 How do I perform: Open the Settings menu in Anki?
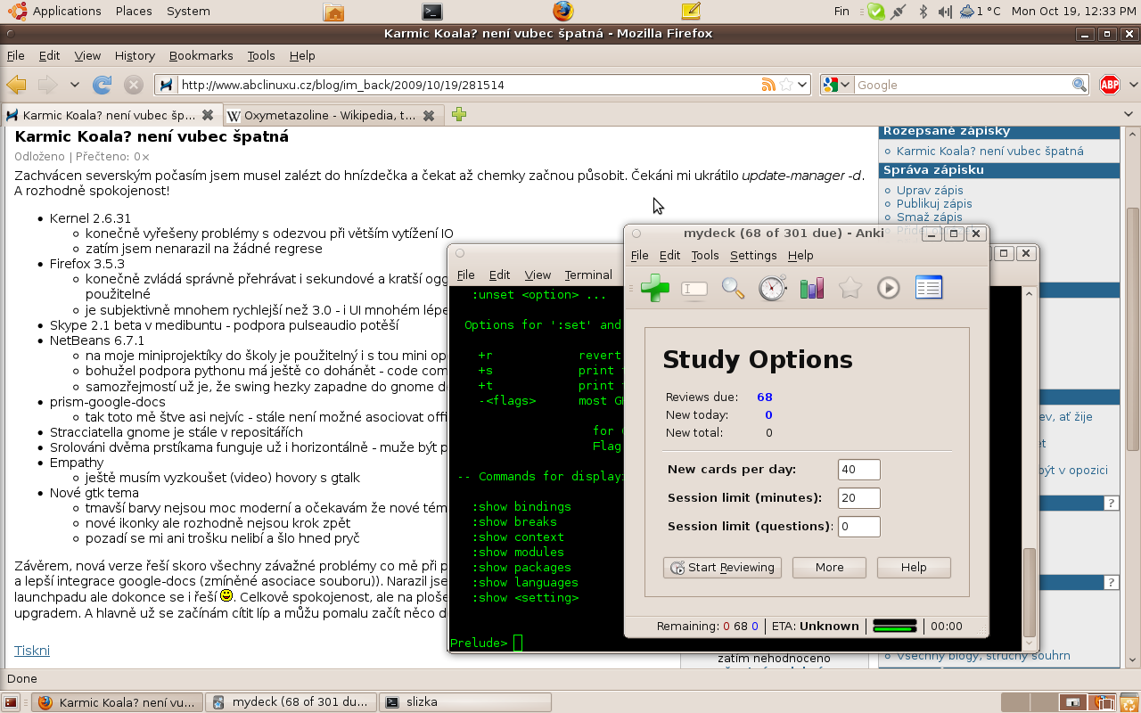coord(753,255)
